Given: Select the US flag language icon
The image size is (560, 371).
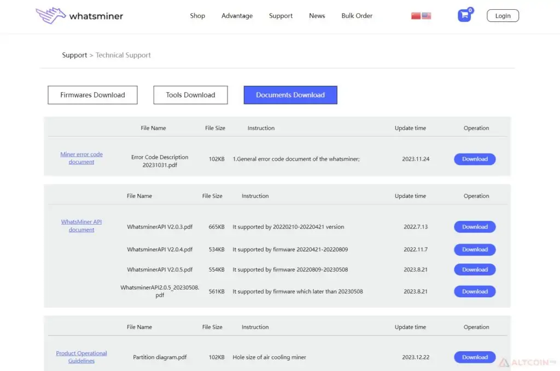Looking at the screenshot, I should click(427, 16).
